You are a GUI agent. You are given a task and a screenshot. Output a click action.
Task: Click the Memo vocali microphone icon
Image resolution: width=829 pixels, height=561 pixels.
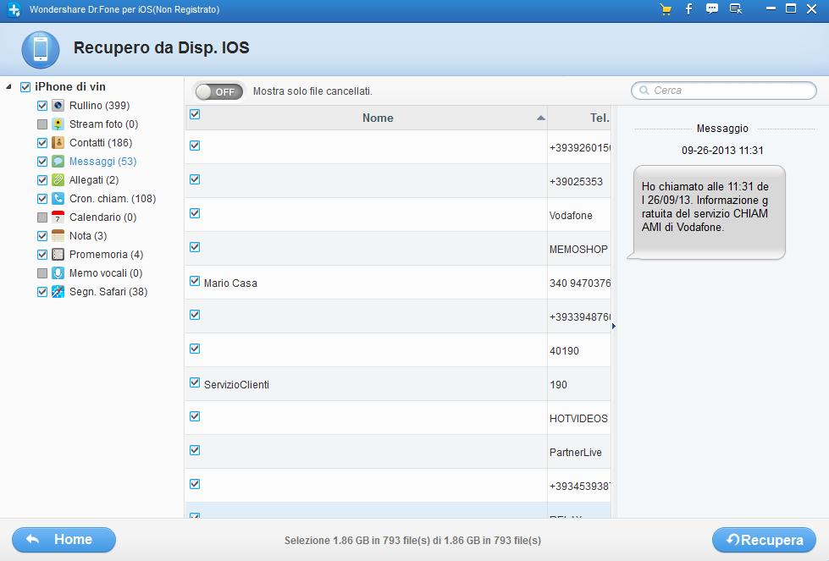click(x=58, y=273)
